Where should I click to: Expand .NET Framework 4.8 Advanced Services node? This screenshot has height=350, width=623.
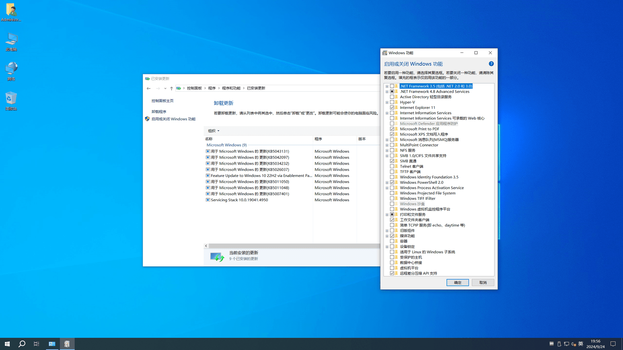[387, 92]
